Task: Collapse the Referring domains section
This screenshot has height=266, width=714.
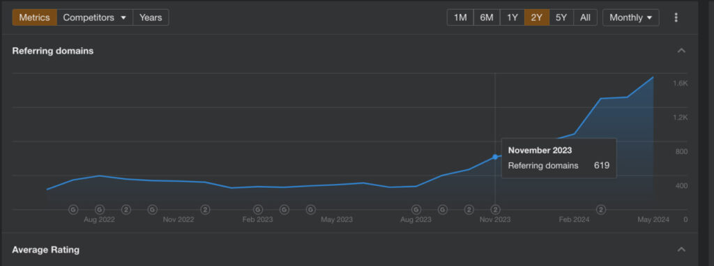Action: (x=681, y=50)
